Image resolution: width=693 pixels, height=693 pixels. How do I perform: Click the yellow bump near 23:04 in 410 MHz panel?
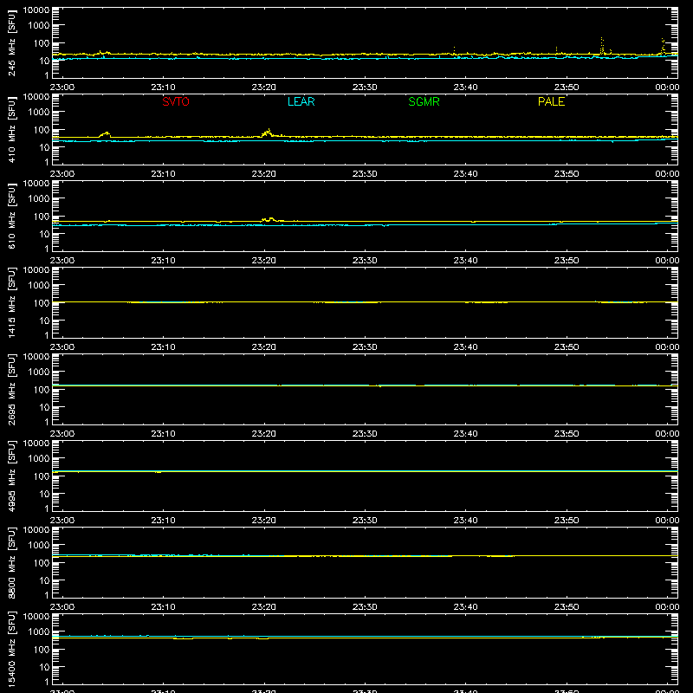coord(105,134)
